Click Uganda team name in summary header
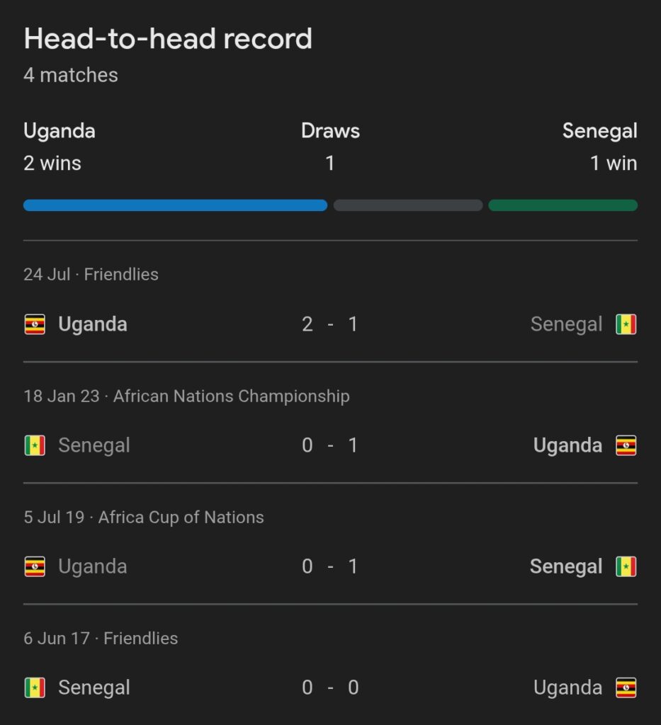The width and height of the screenshot is (661, 725). point(60,132)
